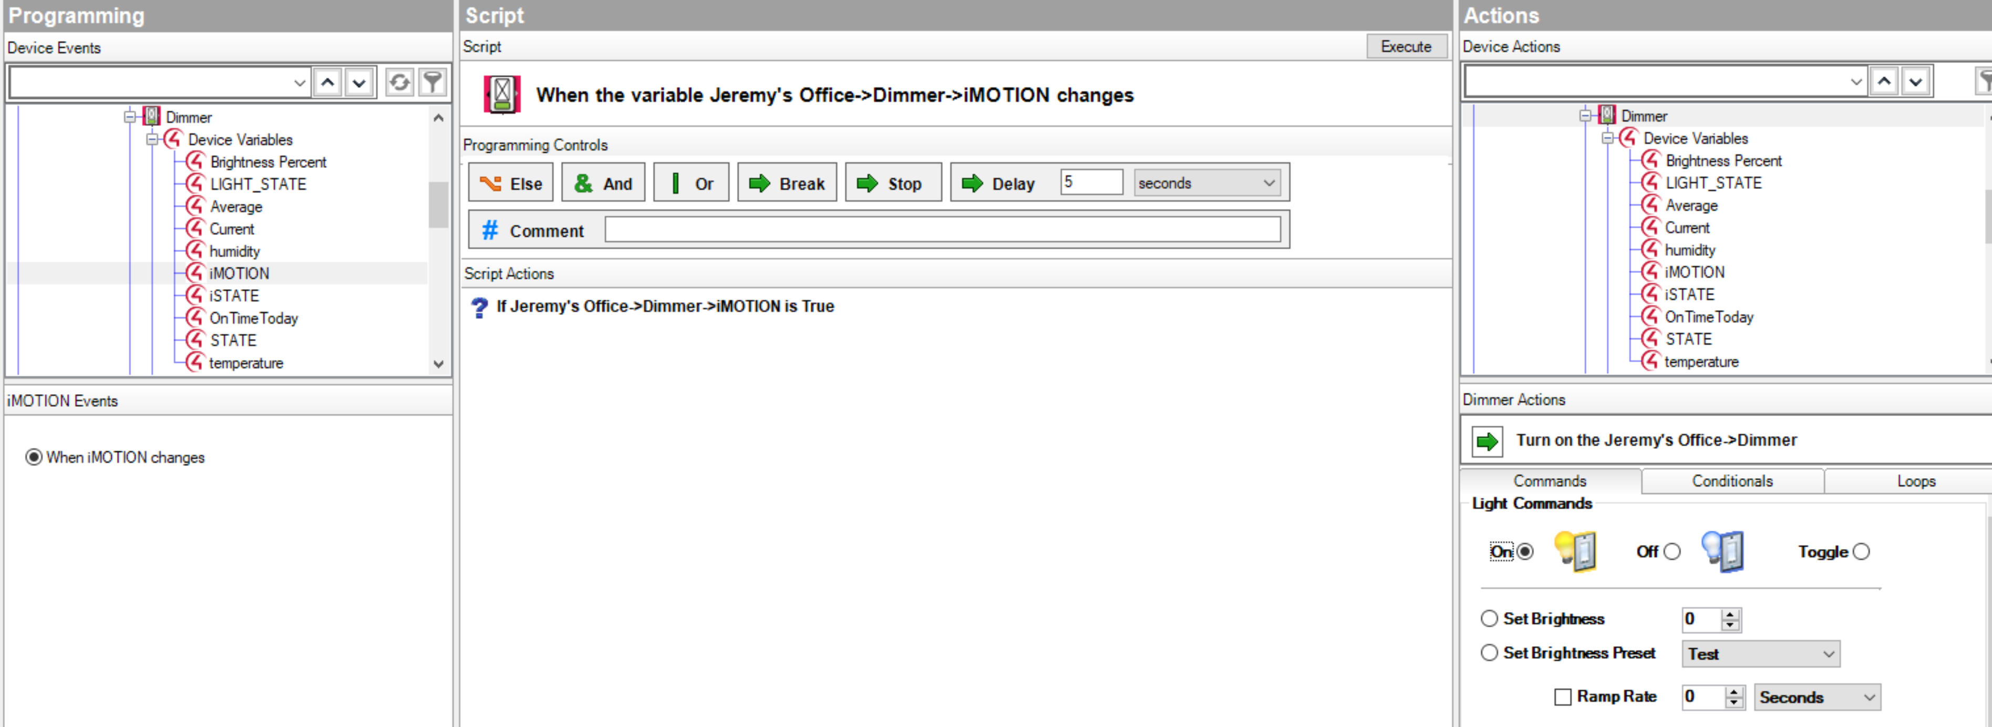Click the STATE variable icon in Device Actions tree
1992x727 pixels.
click(x=1650, y=339)
